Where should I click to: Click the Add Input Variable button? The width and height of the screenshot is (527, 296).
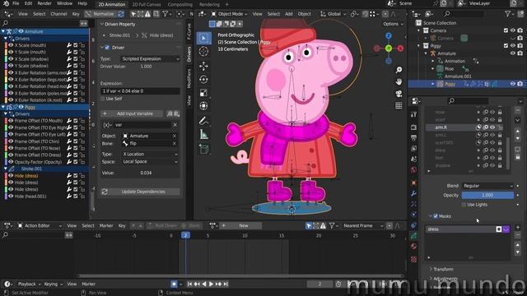132,113
